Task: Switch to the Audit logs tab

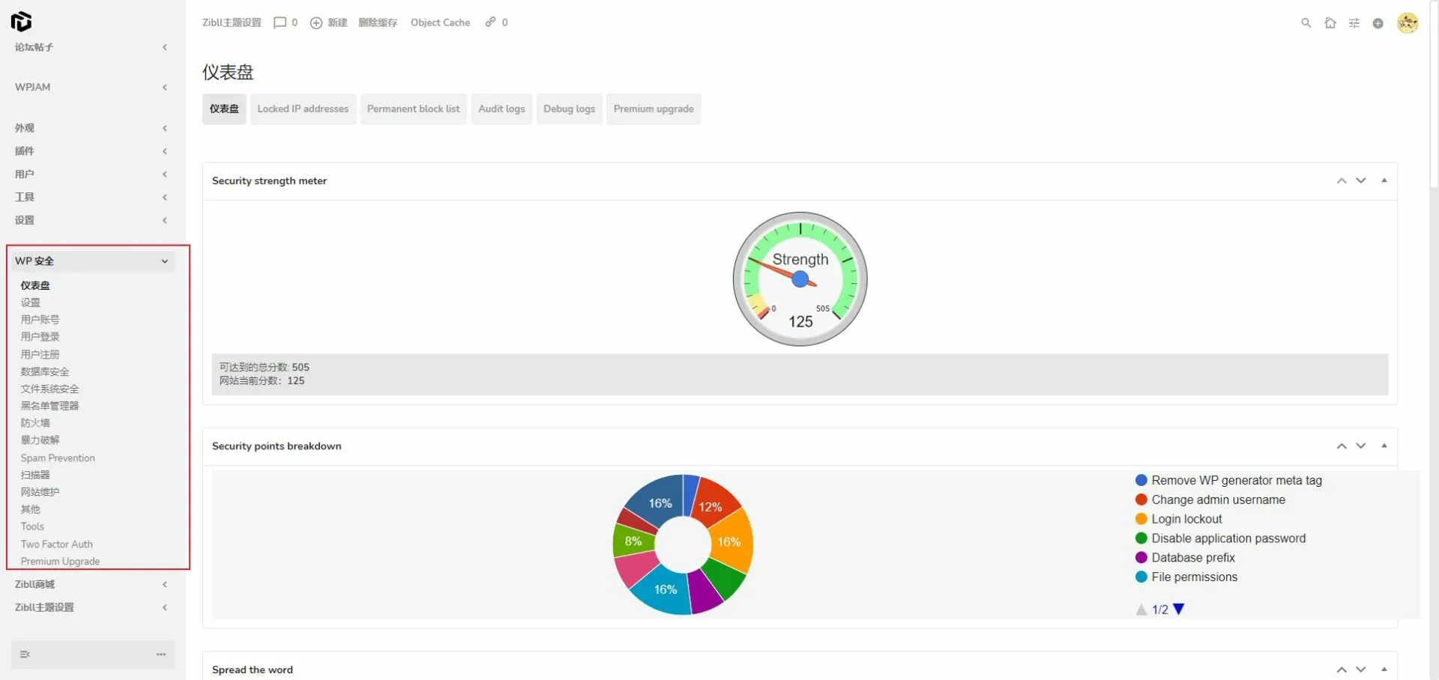Action: (501, 109)
